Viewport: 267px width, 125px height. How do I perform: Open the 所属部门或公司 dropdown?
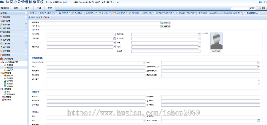point(144,62)
